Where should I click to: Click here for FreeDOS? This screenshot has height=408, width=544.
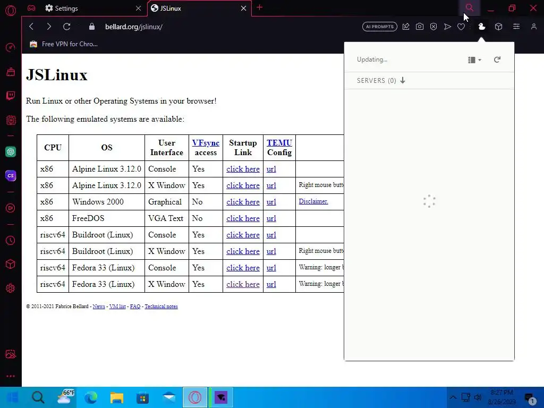243,218
